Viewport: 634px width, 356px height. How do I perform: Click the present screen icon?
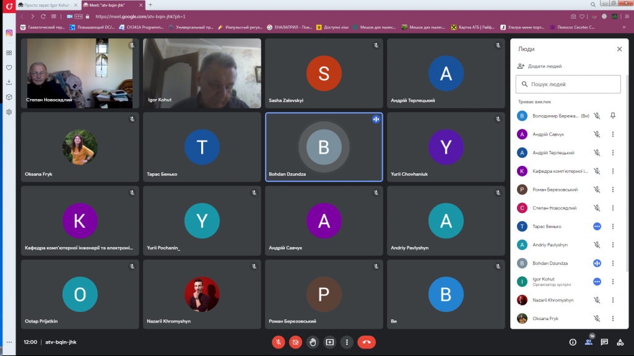tap(330, 342)
